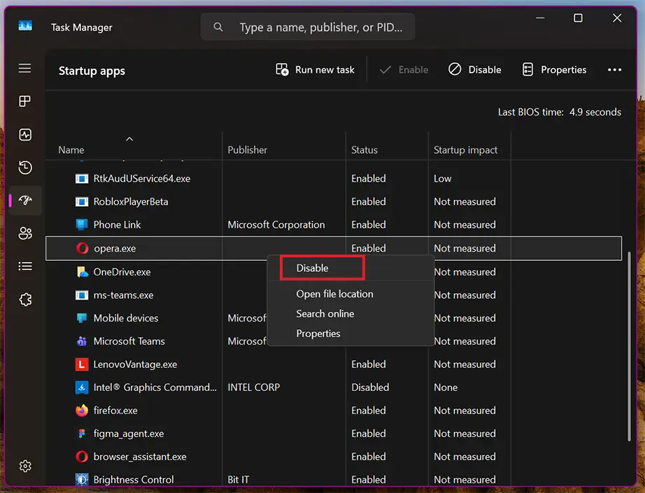645x493 pixels.
Task: Click the RtkAudUService64.exe icon
Action: pos(82,178)
